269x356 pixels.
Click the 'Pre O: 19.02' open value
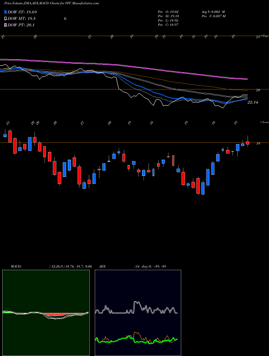tap(168, 11)
